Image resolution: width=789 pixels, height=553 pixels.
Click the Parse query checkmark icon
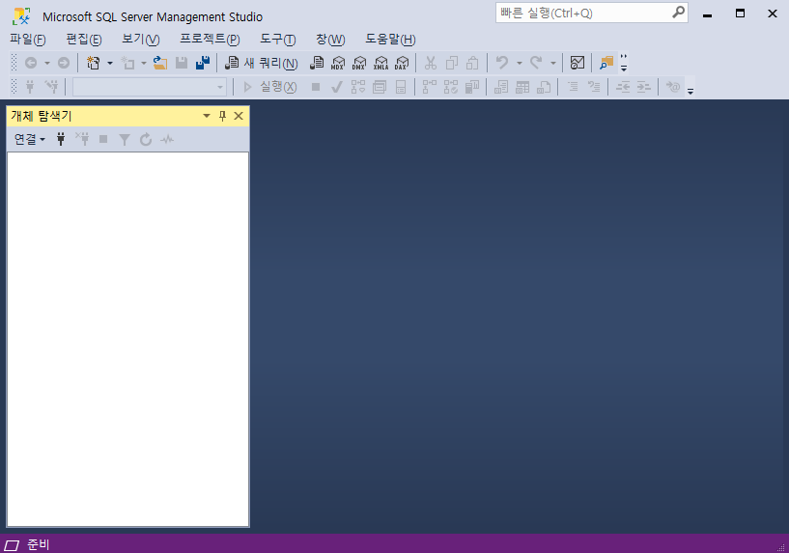337,87
